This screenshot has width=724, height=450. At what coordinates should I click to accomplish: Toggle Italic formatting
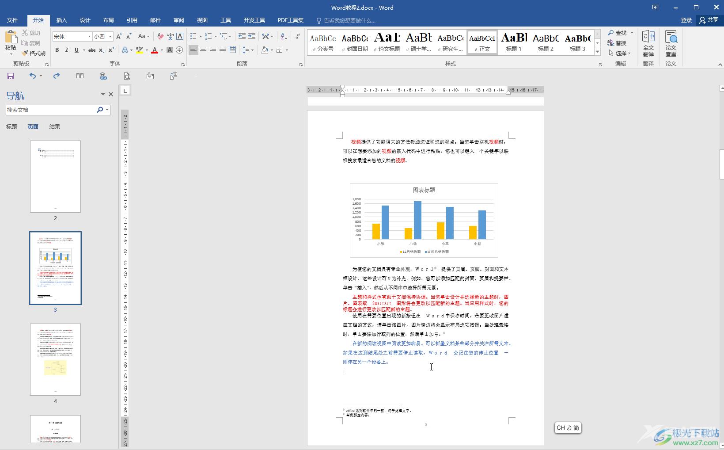[x=67, y=50]
